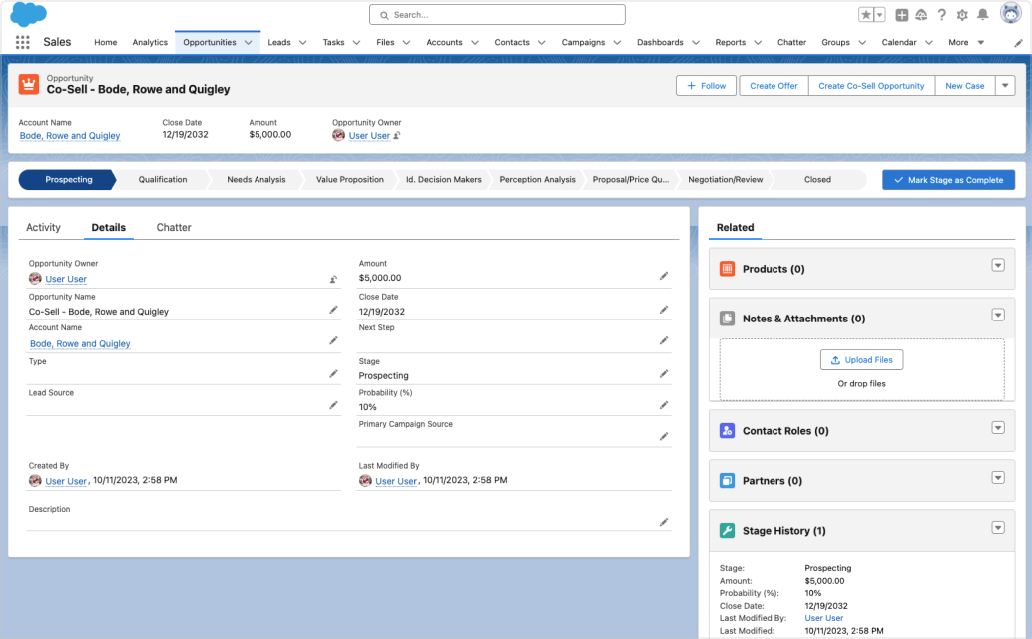Click the New Case button
The height and width of the screenshot is (639, 1032).
pos(965,86)
